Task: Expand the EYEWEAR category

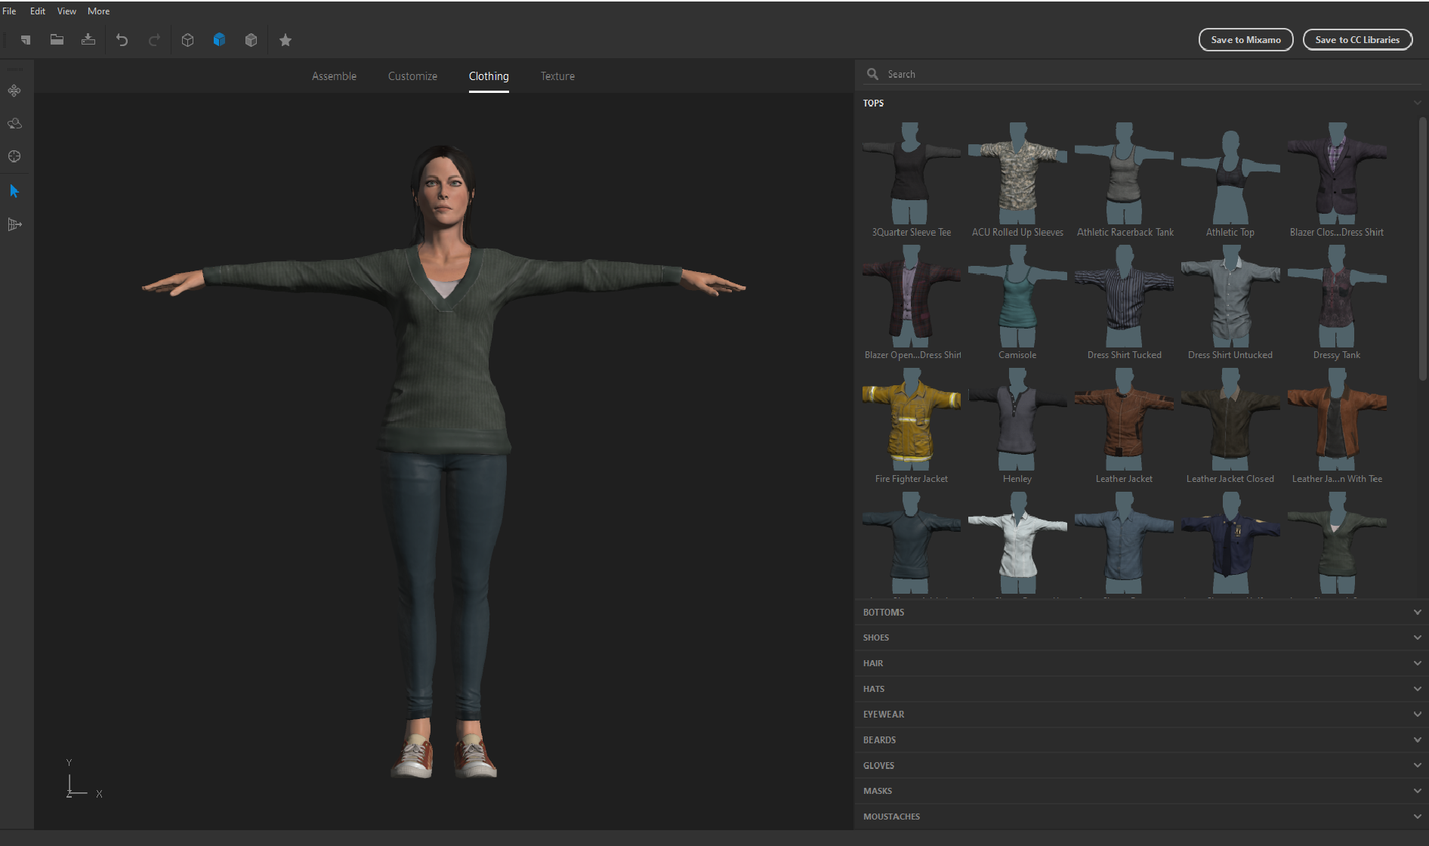Action: coord(1141,715)
